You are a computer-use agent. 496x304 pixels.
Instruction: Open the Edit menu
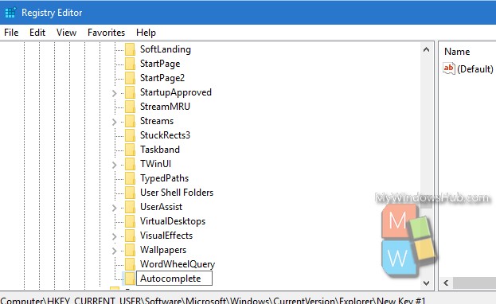37,33
